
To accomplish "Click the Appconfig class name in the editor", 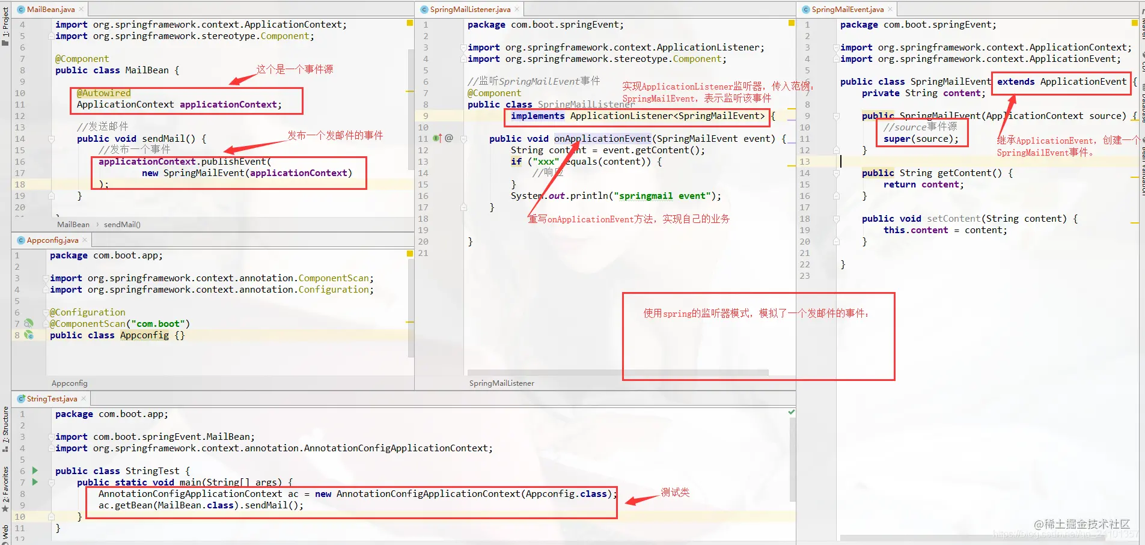I will (144, 335).
